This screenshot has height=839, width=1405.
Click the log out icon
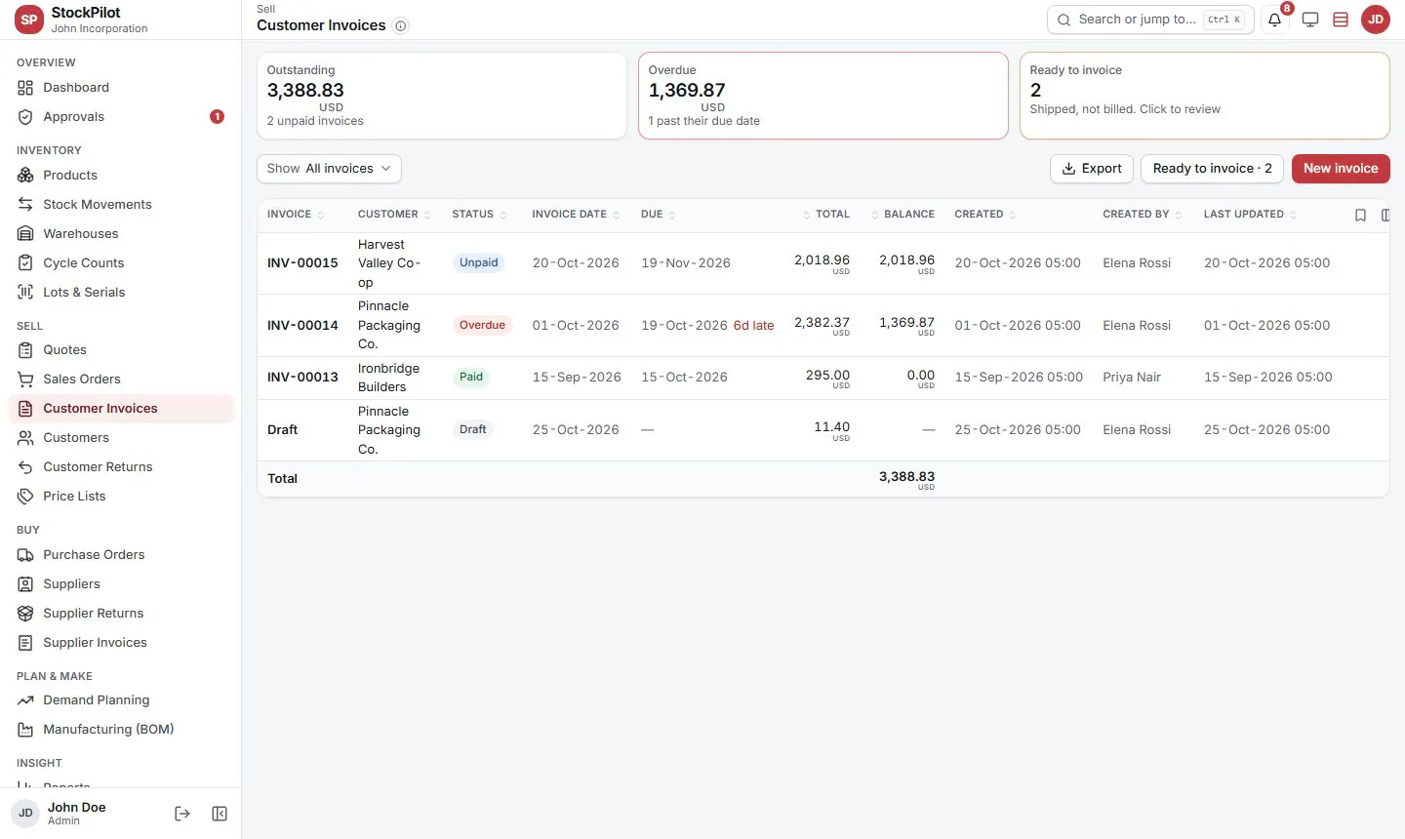[182, 814]
